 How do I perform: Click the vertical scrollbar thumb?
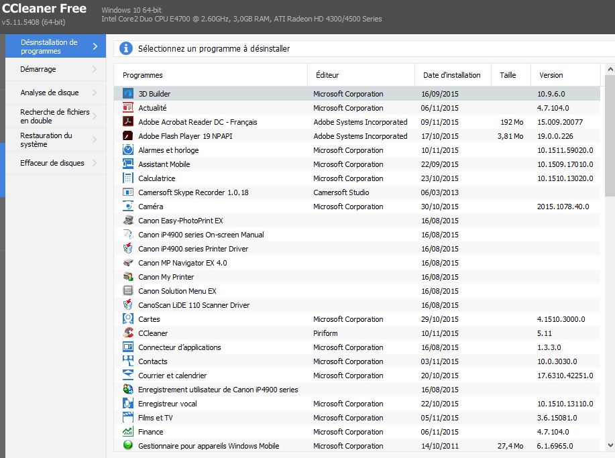(x=610, y=135)
